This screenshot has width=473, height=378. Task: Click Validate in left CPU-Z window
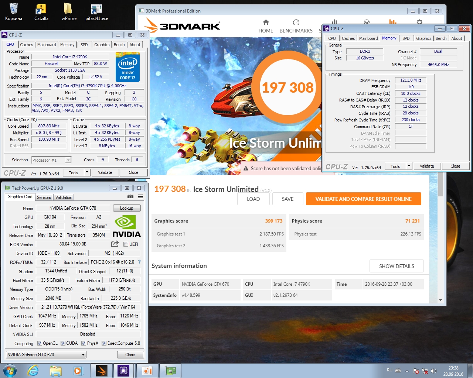click(x=105, y=172)
